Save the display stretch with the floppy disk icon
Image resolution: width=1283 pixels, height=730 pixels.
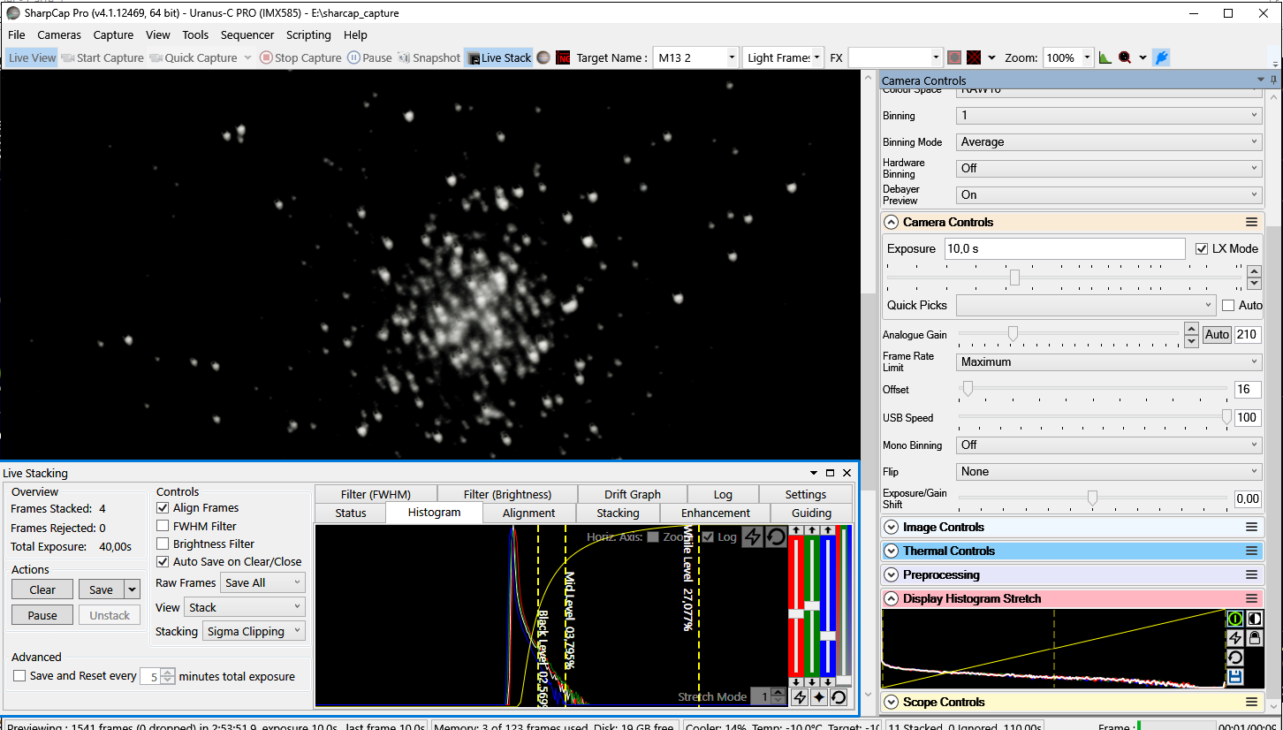coord(1235,678)
